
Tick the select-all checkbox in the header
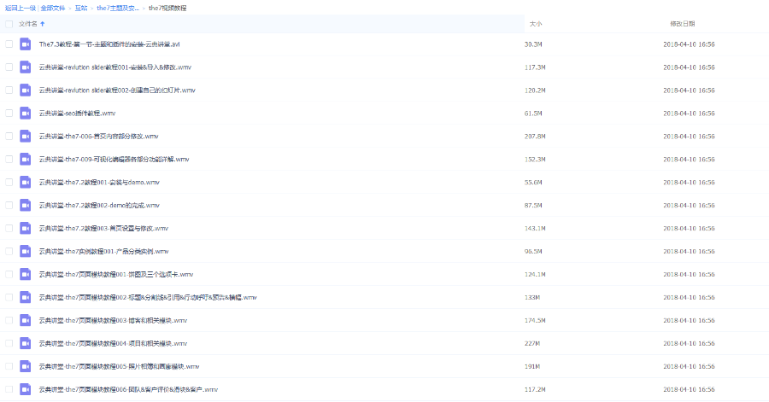(x=9, y=24)
